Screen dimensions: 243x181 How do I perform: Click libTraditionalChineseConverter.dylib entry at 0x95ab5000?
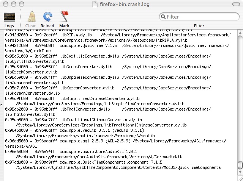[x=73, y=120]
